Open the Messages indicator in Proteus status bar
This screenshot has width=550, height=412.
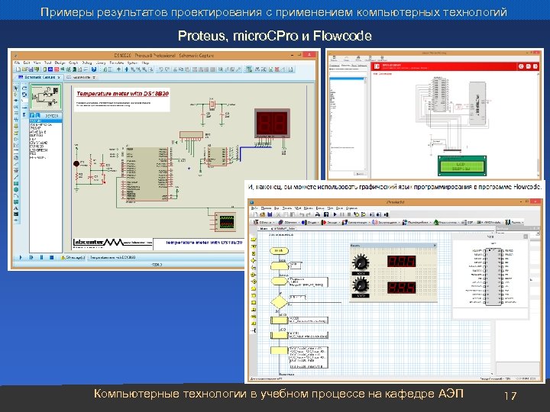pos(73,258)
